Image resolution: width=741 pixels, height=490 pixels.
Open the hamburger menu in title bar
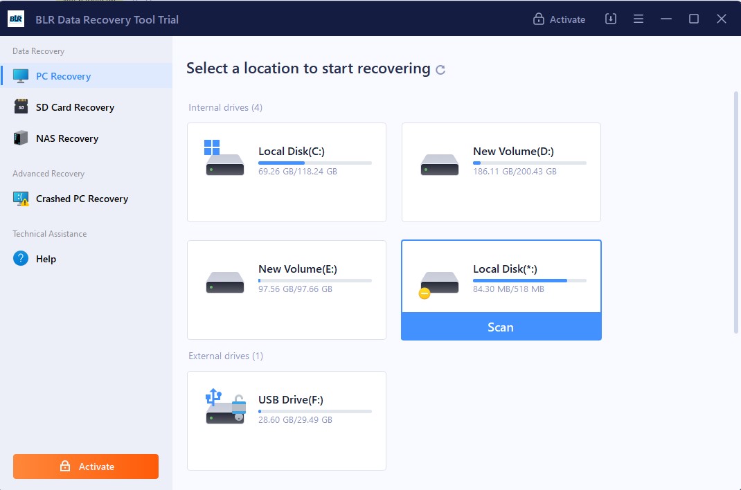pyautogui.click(x=639, y=19)
